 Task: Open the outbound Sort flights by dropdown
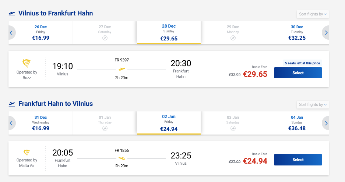(313, 14)
